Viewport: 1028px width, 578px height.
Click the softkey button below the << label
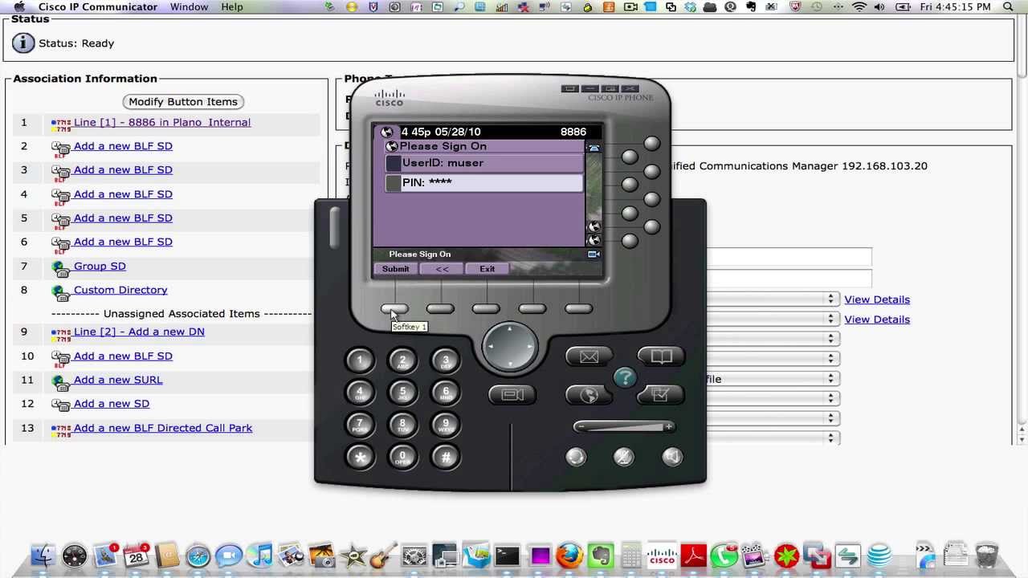440,309
